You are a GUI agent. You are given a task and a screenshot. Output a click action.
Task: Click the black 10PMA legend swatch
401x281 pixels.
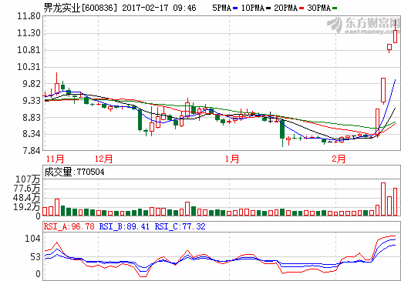tap(268, 8)
